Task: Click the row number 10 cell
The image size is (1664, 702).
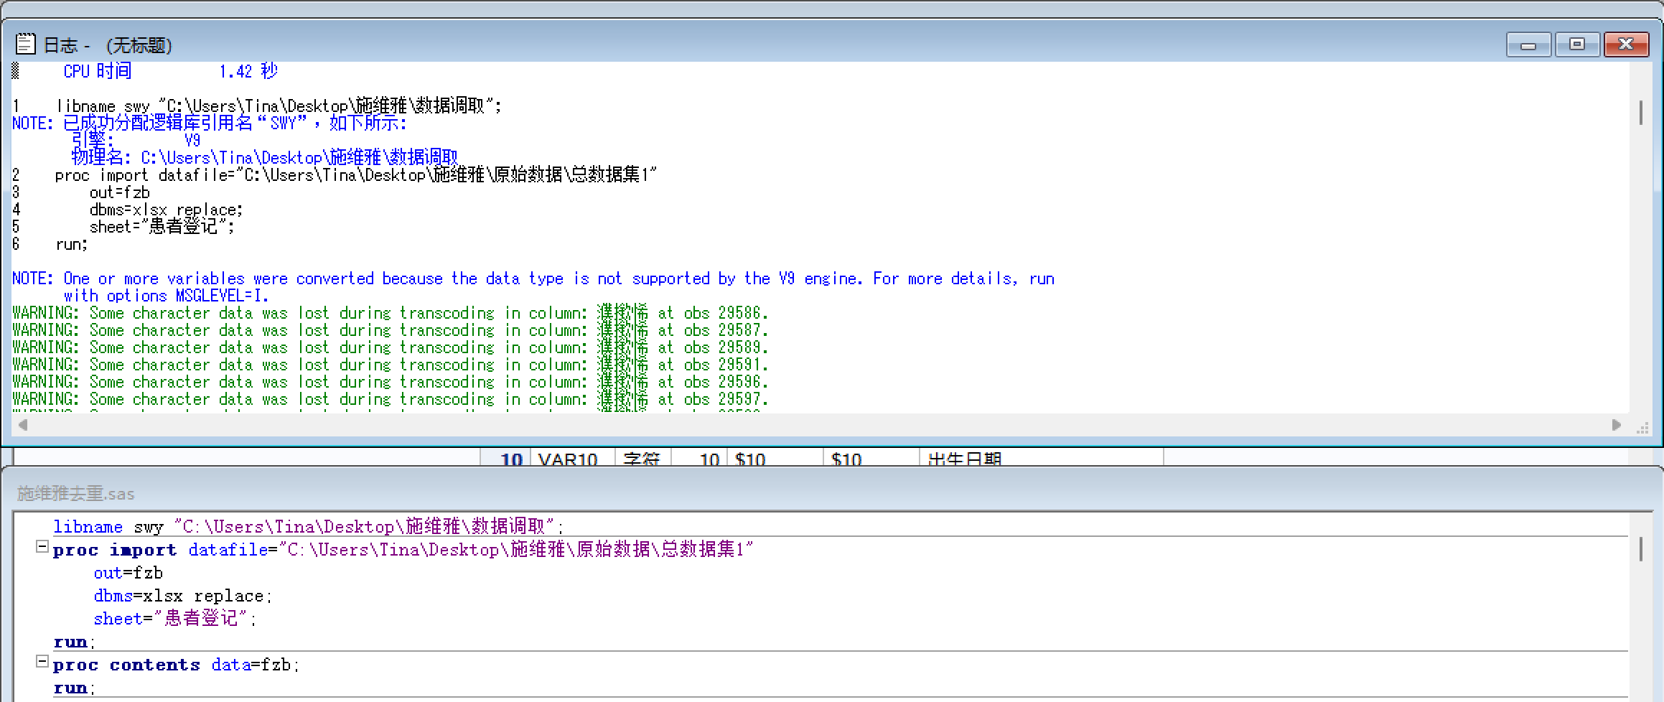Action: coord(506,458)
